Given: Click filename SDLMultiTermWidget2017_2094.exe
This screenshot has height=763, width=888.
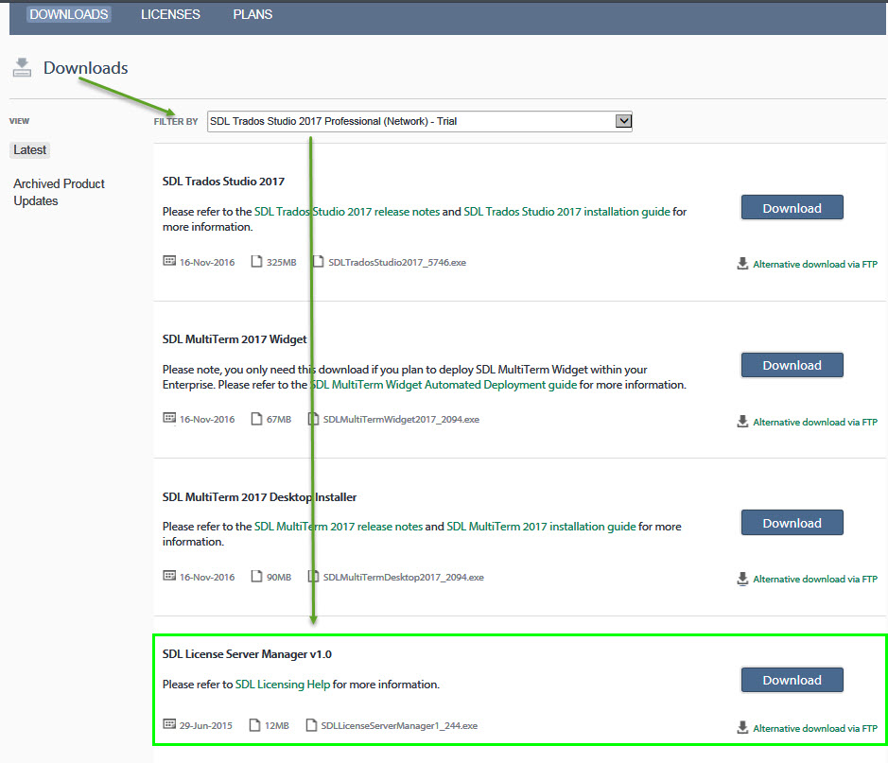Looking at the screenshot, I should [x=402, y=420].
